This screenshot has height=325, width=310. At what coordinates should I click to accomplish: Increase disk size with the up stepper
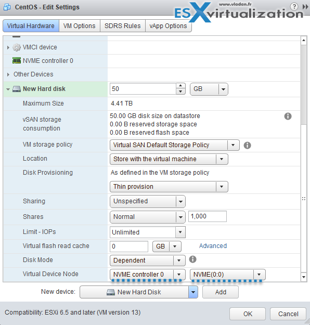180,86
